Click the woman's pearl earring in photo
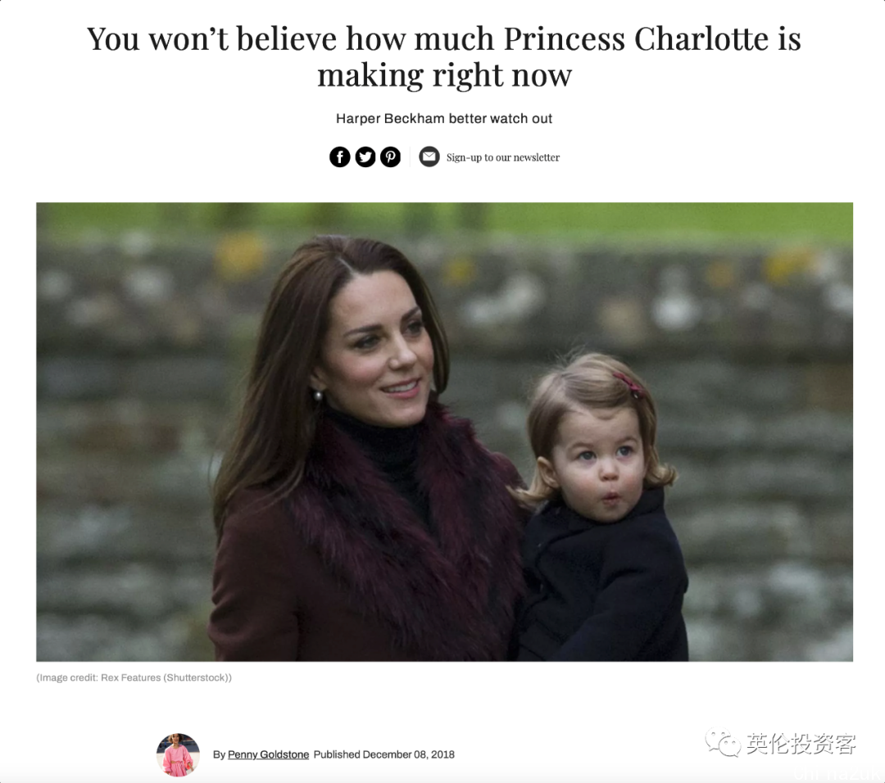 [318, 396]
